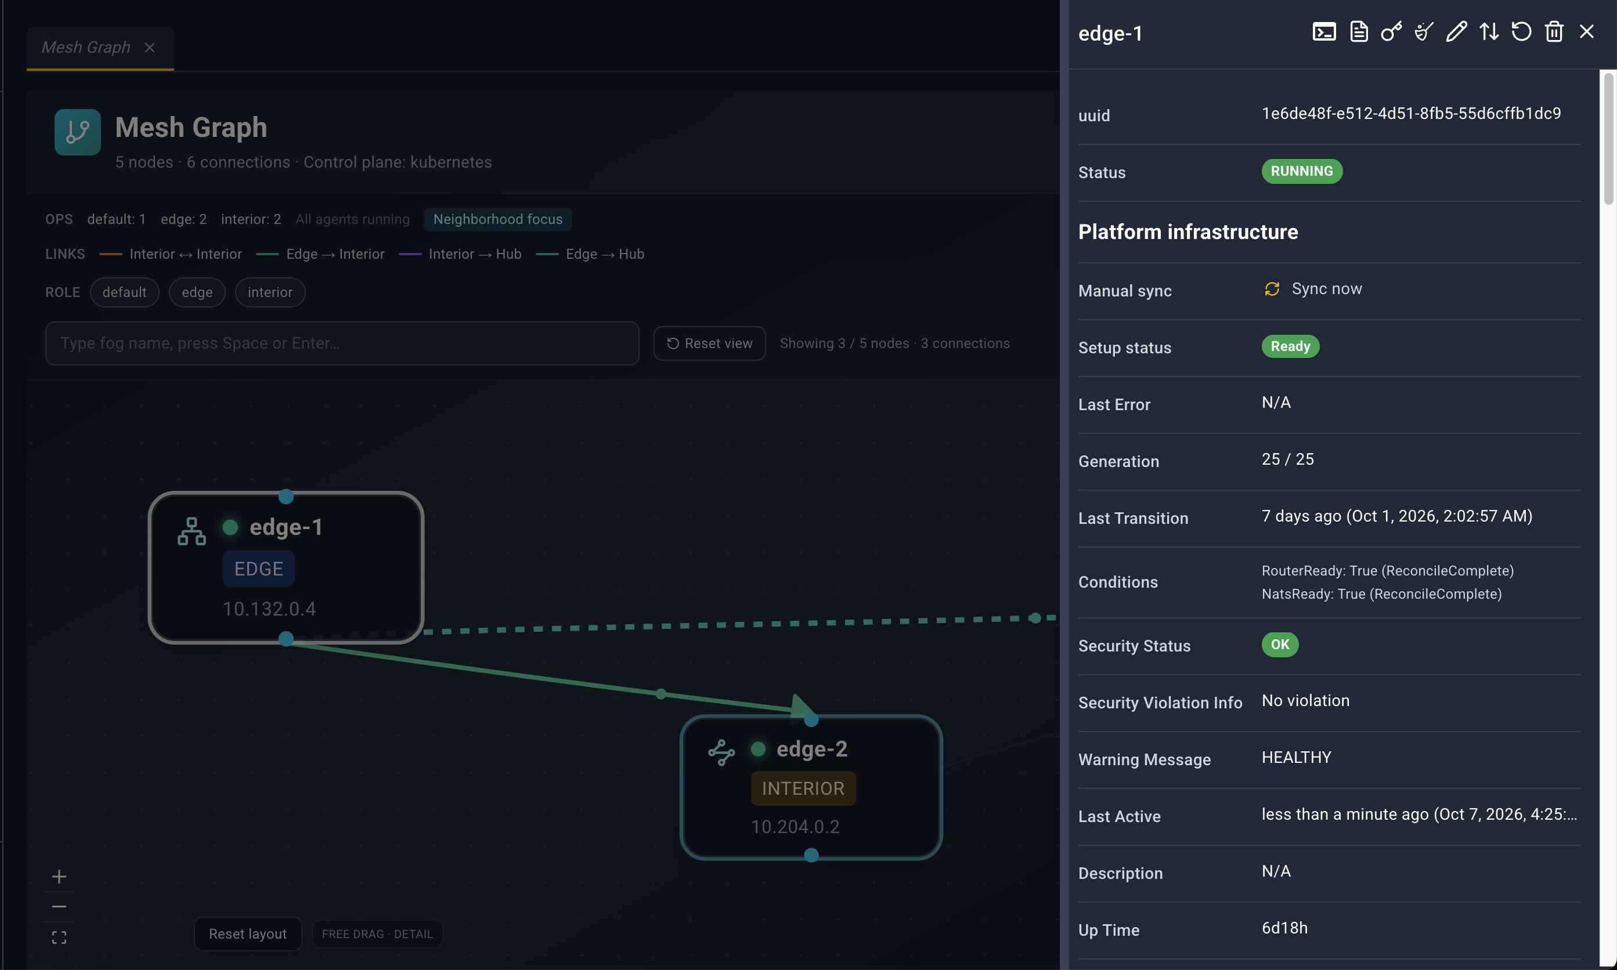
Task: Click the details panel vertical scrollbar
Action: point(1609,140)
